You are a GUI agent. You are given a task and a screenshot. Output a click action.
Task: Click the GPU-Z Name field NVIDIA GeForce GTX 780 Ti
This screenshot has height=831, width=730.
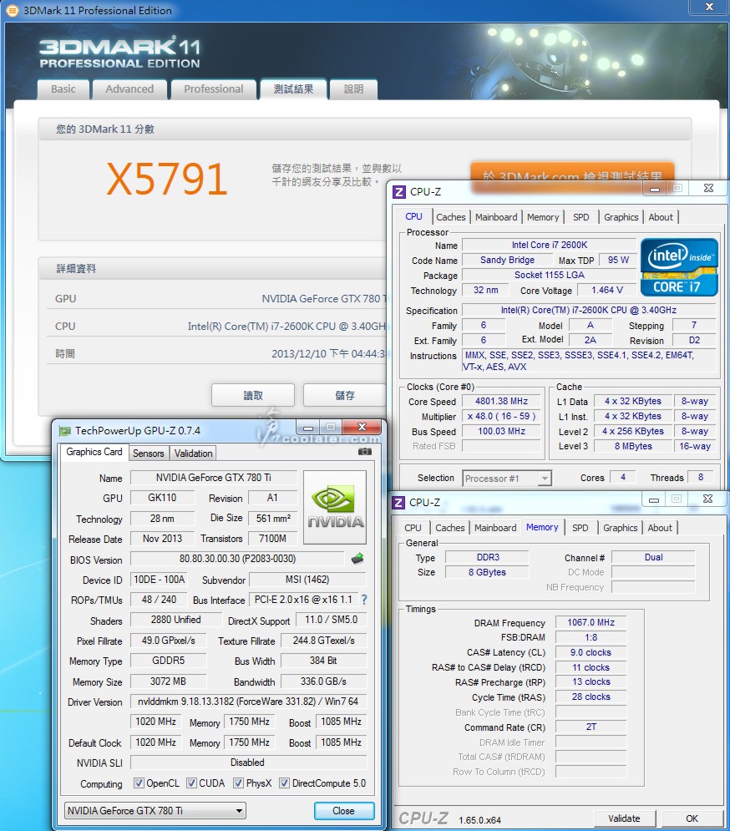click(214, 478)
